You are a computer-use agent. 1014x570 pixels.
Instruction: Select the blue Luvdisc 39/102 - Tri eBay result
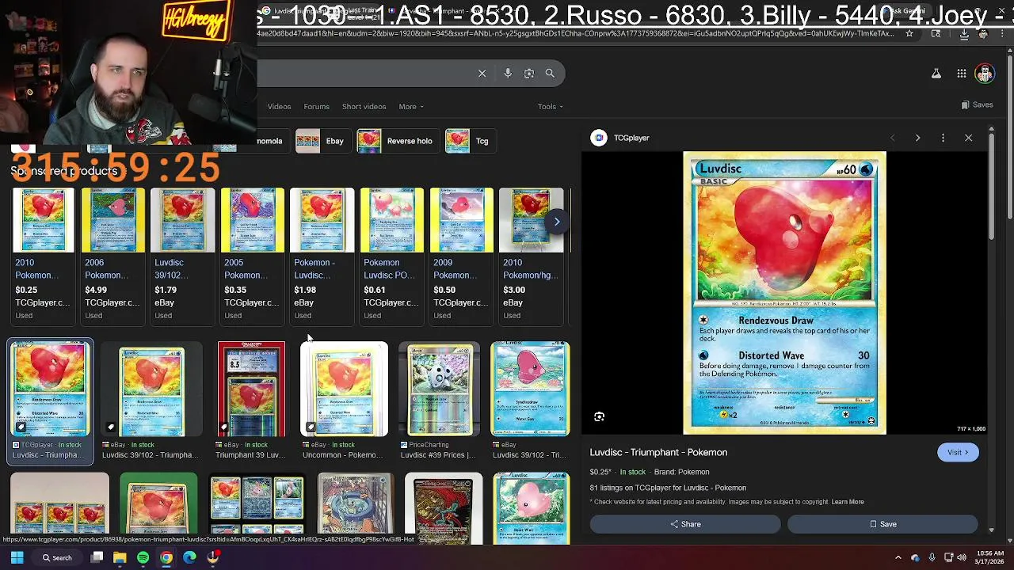(x=530, y=401)
